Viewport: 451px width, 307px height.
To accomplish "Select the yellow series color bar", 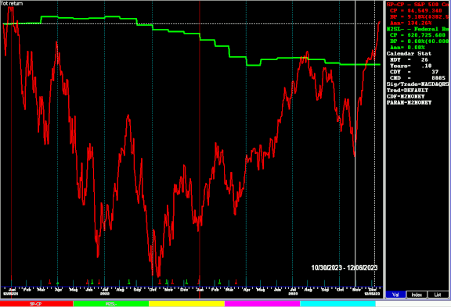I will pos(186,304).
